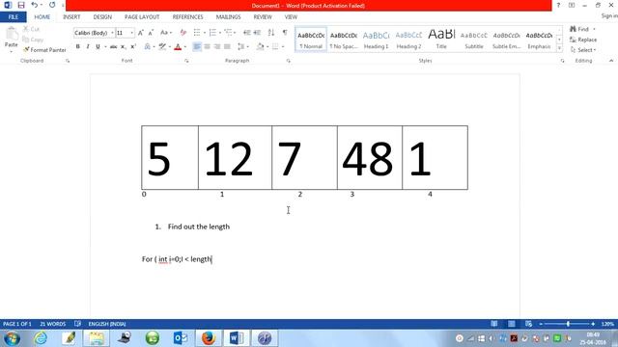The width and height of the screenshot is (618, 347).
Task: Click the Paste clipboard icon
Action: pos(11,35)
